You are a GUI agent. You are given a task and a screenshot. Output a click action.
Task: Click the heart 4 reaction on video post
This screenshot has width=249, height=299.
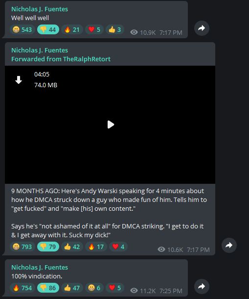(118, 247)
